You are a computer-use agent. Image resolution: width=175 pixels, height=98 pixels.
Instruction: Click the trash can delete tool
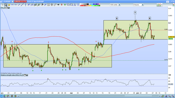point(52,5)
